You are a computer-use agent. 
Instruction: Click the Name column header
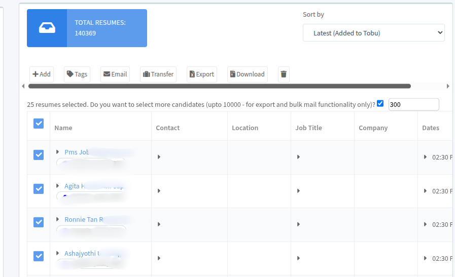[x=63, y=128]
